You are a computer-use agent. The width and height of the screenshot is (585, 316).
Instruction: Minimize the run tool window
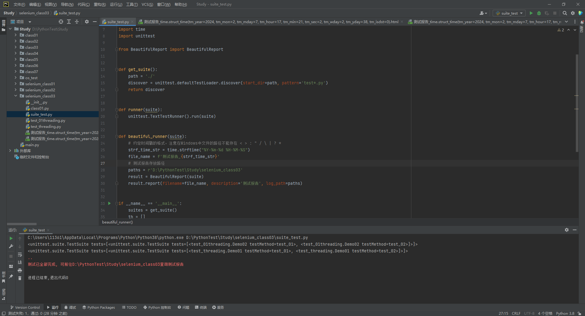pyautogui.click(x=575, y=230)
